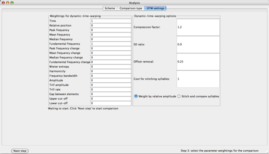This screenshot has height=154, width=269.
Task: Click the Mean frequency change field
Action: 111,53
